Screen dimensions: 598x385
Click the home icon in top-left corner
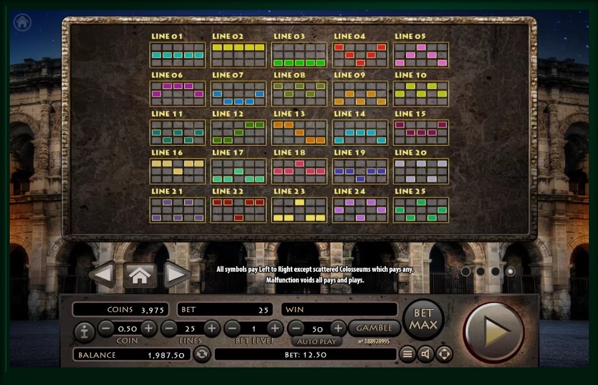click(x=23, y=22)
